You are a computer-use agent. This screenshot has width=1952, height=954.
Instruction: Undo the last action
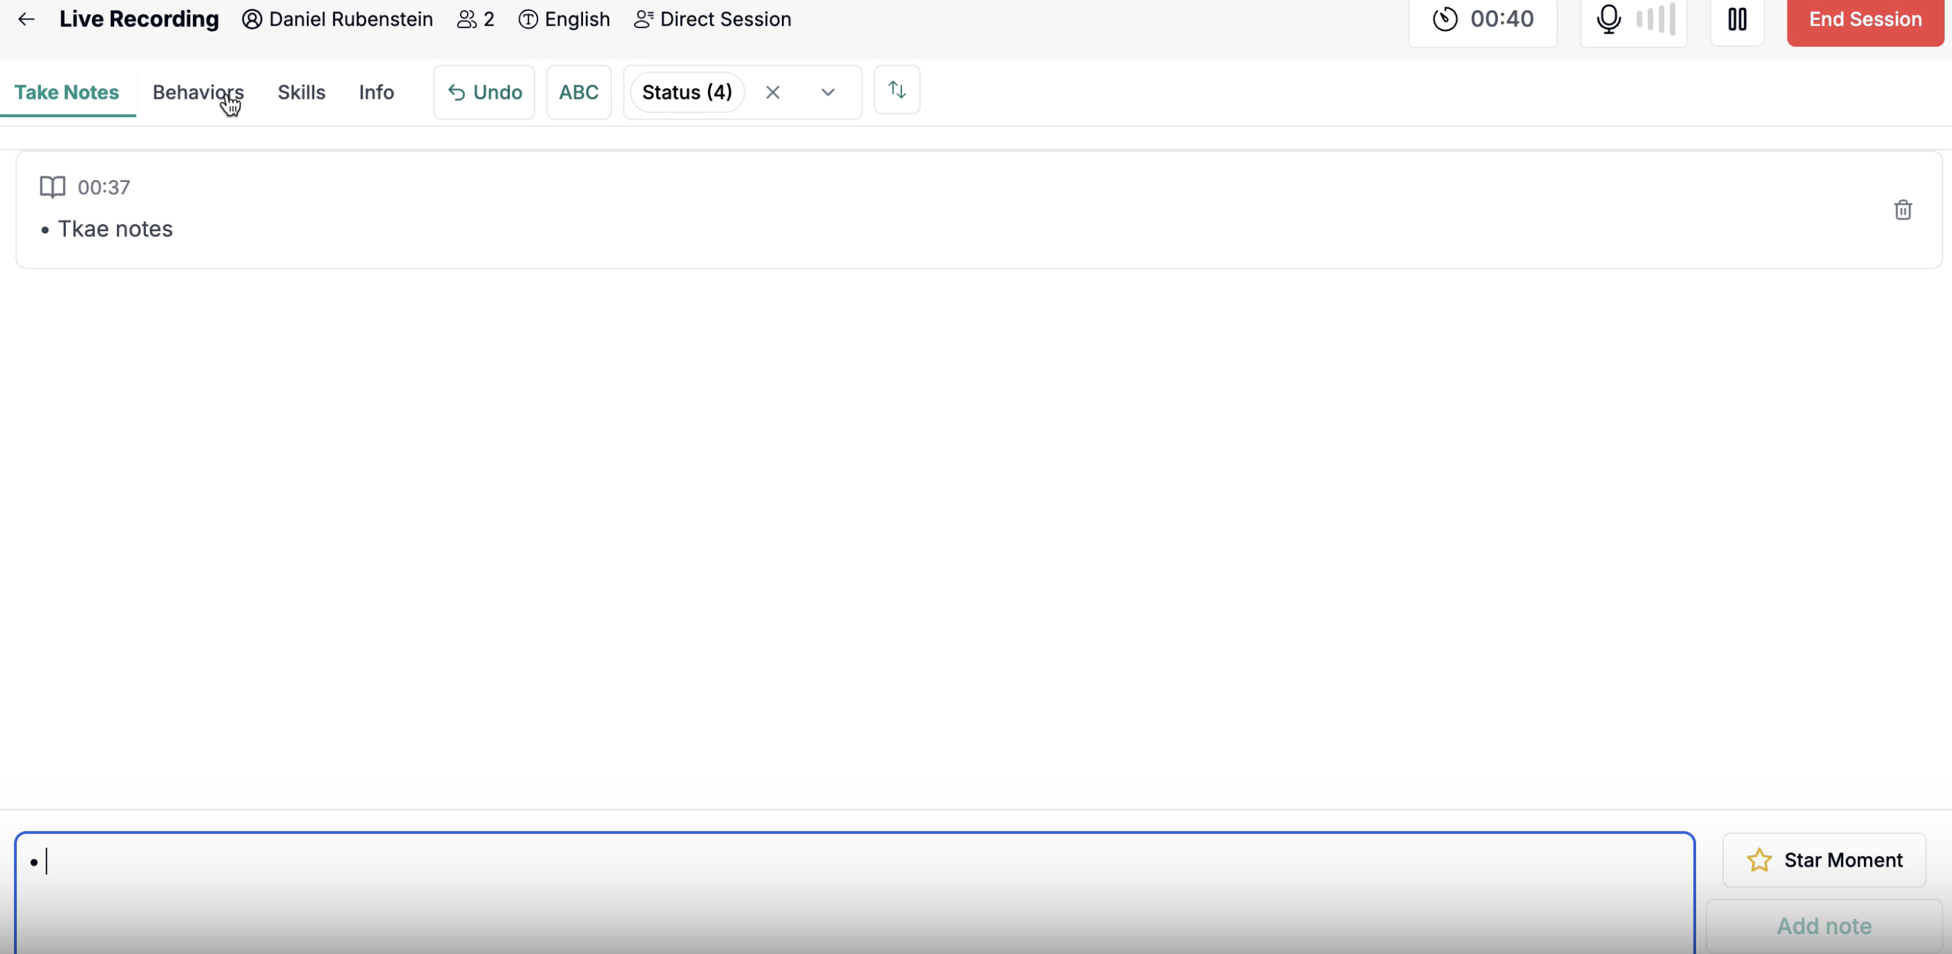(x=484, y=93)
